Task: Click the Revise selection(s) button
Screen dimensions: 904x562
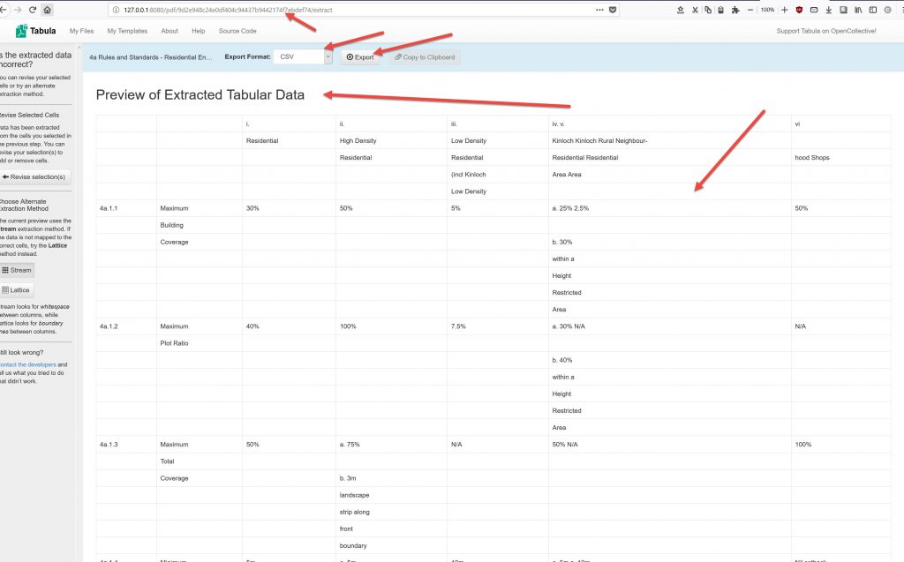Action: click(34, 176)
